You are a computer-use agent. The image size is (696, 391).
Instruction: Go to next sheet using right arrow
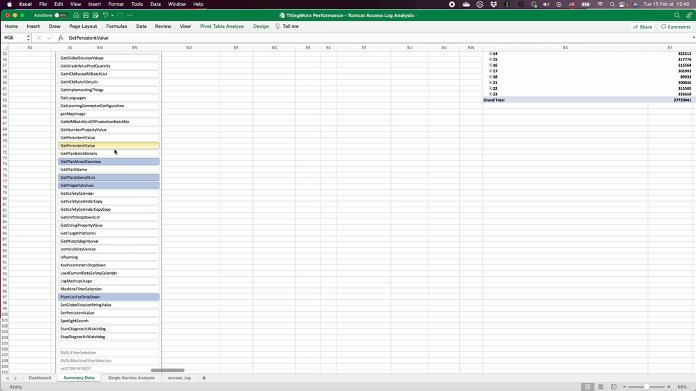pos(15,378)
